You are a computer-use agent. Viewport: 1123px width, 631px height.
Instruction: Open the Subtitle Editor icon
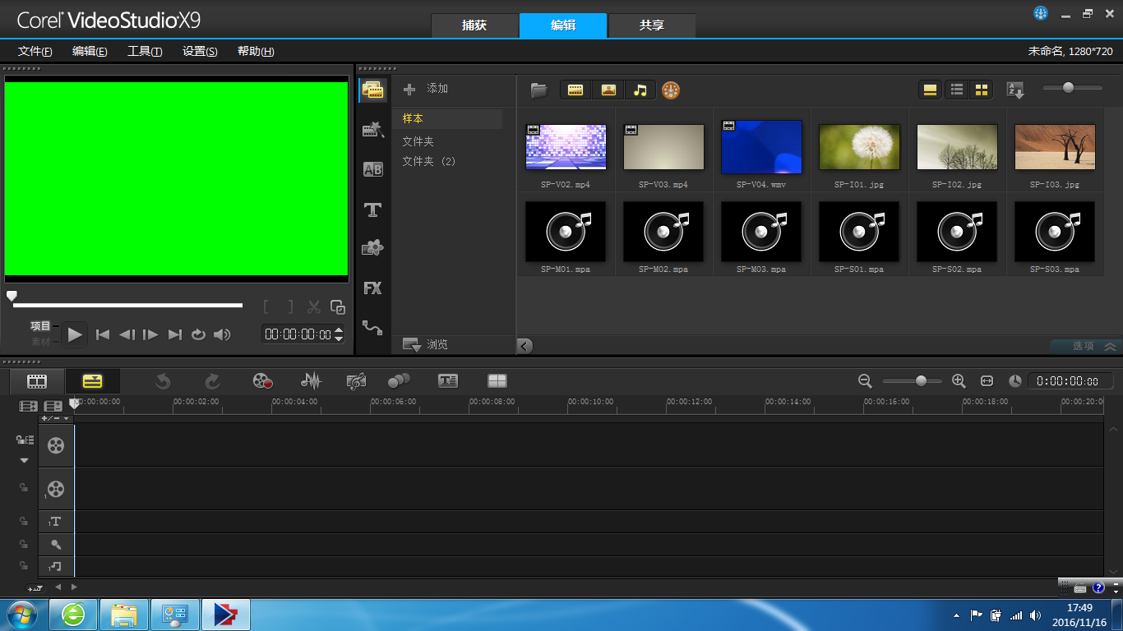448,380
